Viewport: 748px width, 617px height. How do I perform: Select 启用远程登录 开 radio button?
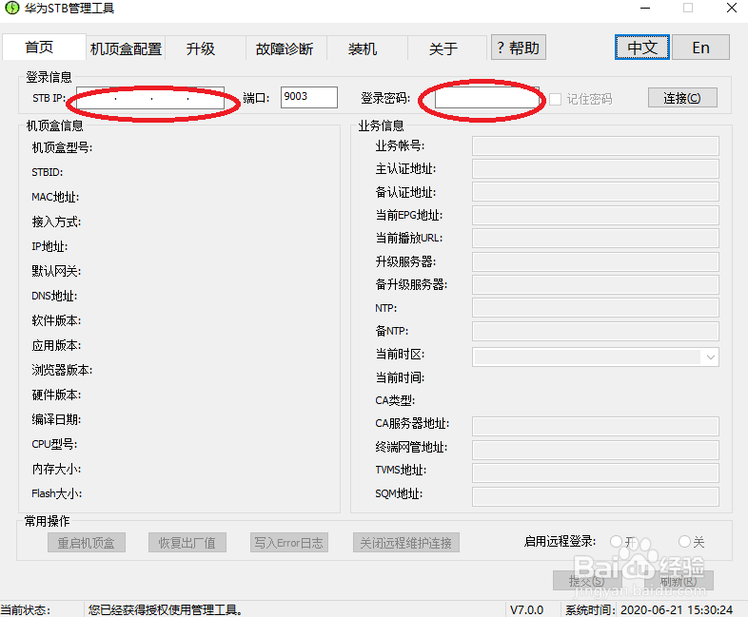pos(616,542)
